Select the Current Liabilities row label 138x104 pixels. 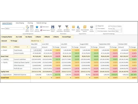[x=22, y=59]
